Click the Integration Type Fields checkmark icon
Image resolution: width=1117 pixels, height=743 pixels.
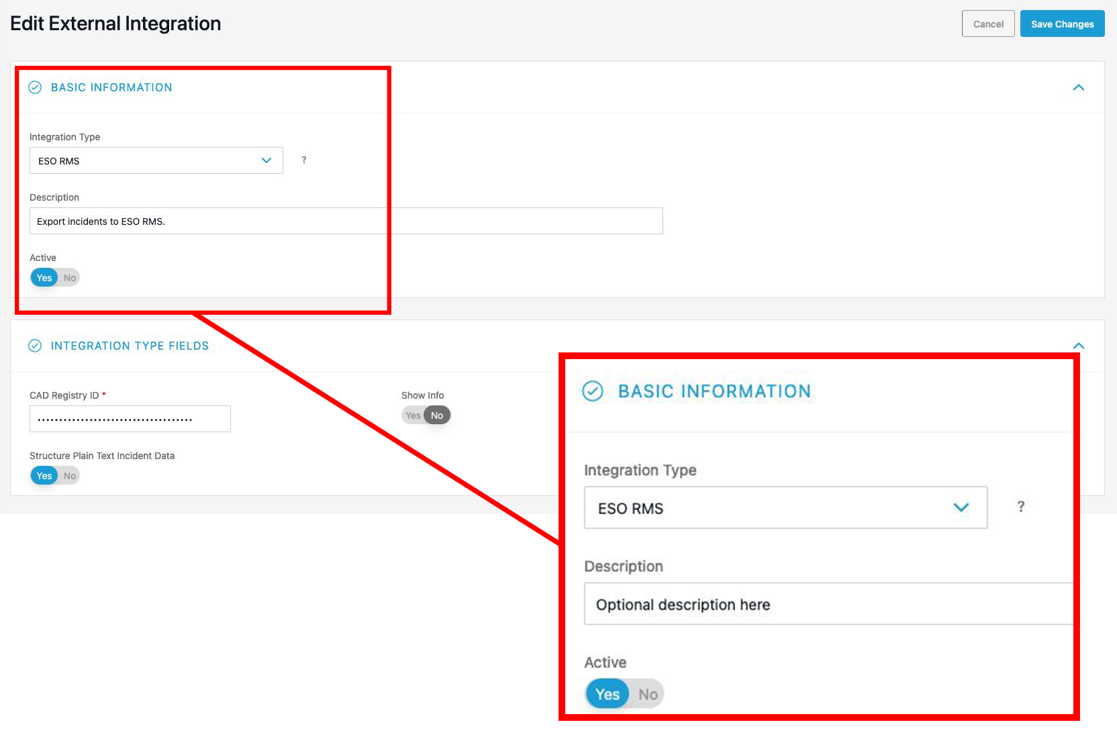pos(35,346)
